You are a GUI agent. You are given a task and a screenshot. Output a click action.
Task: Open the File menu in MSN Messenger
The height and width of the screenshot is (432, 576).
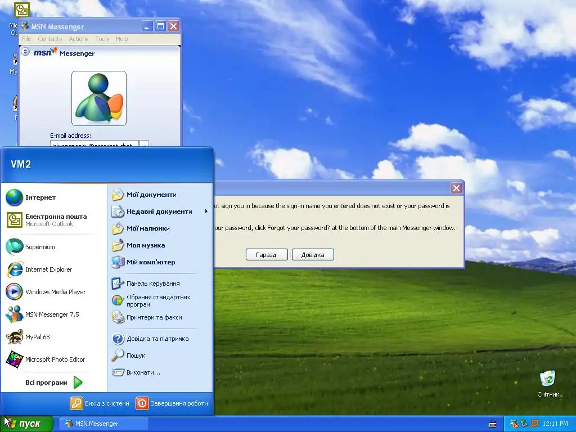(26, 39)
